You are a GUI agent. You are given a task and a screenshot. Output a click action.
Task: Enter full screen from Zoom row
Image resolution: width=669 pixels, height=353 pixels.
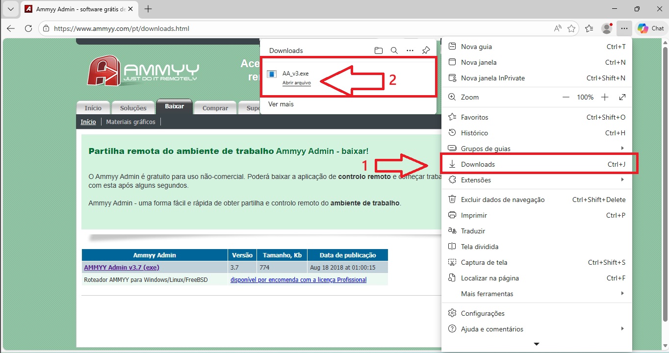[x=622, y=97]
